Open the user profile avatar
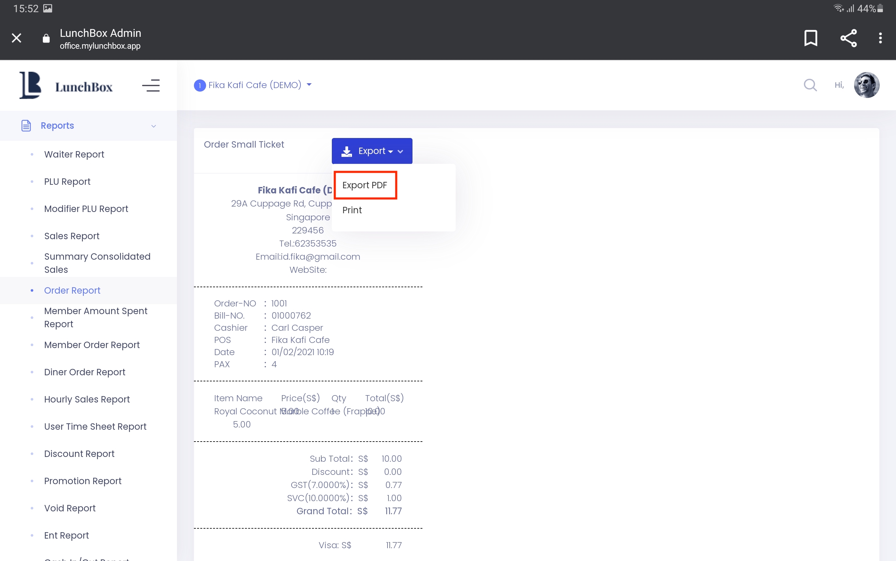 tap(866, 85)
